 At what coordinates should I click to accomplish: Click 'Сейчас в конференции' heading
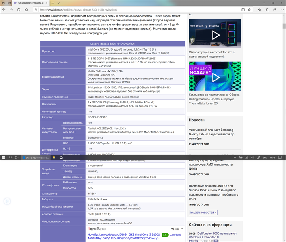coord(210,225)
